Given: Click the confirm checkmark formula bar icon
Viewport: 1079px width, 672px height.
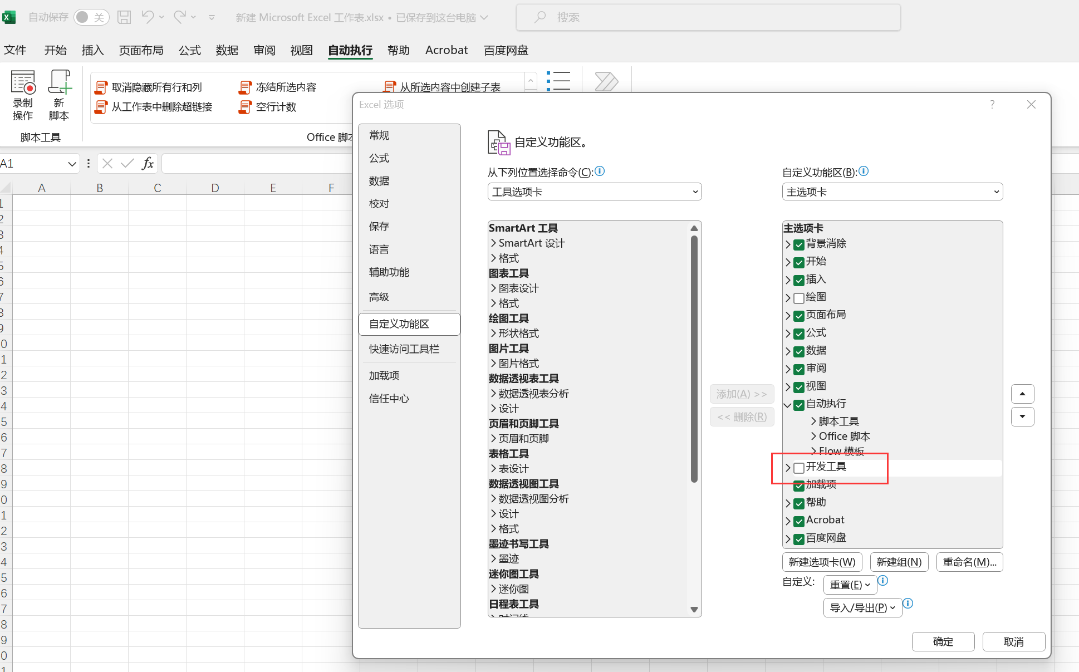Looking at the screenshot, I should click(x=127, y=163).
